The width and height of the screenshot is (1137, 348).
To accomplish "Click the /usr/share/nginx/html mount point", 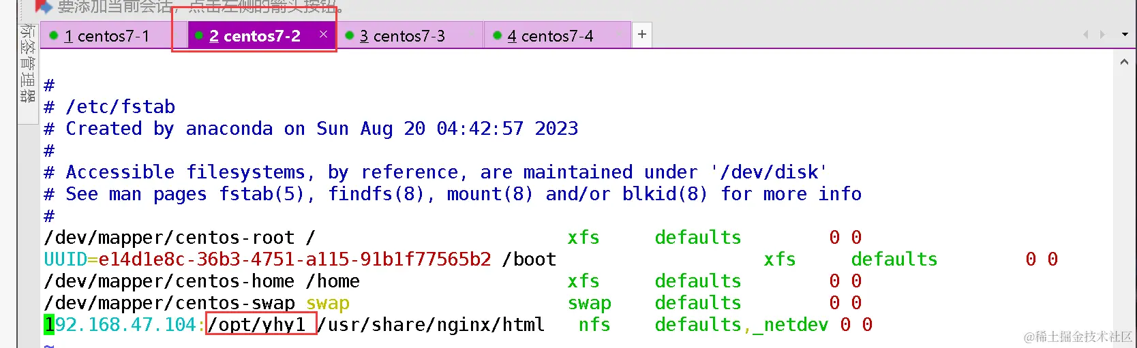I will click(431, 325).
